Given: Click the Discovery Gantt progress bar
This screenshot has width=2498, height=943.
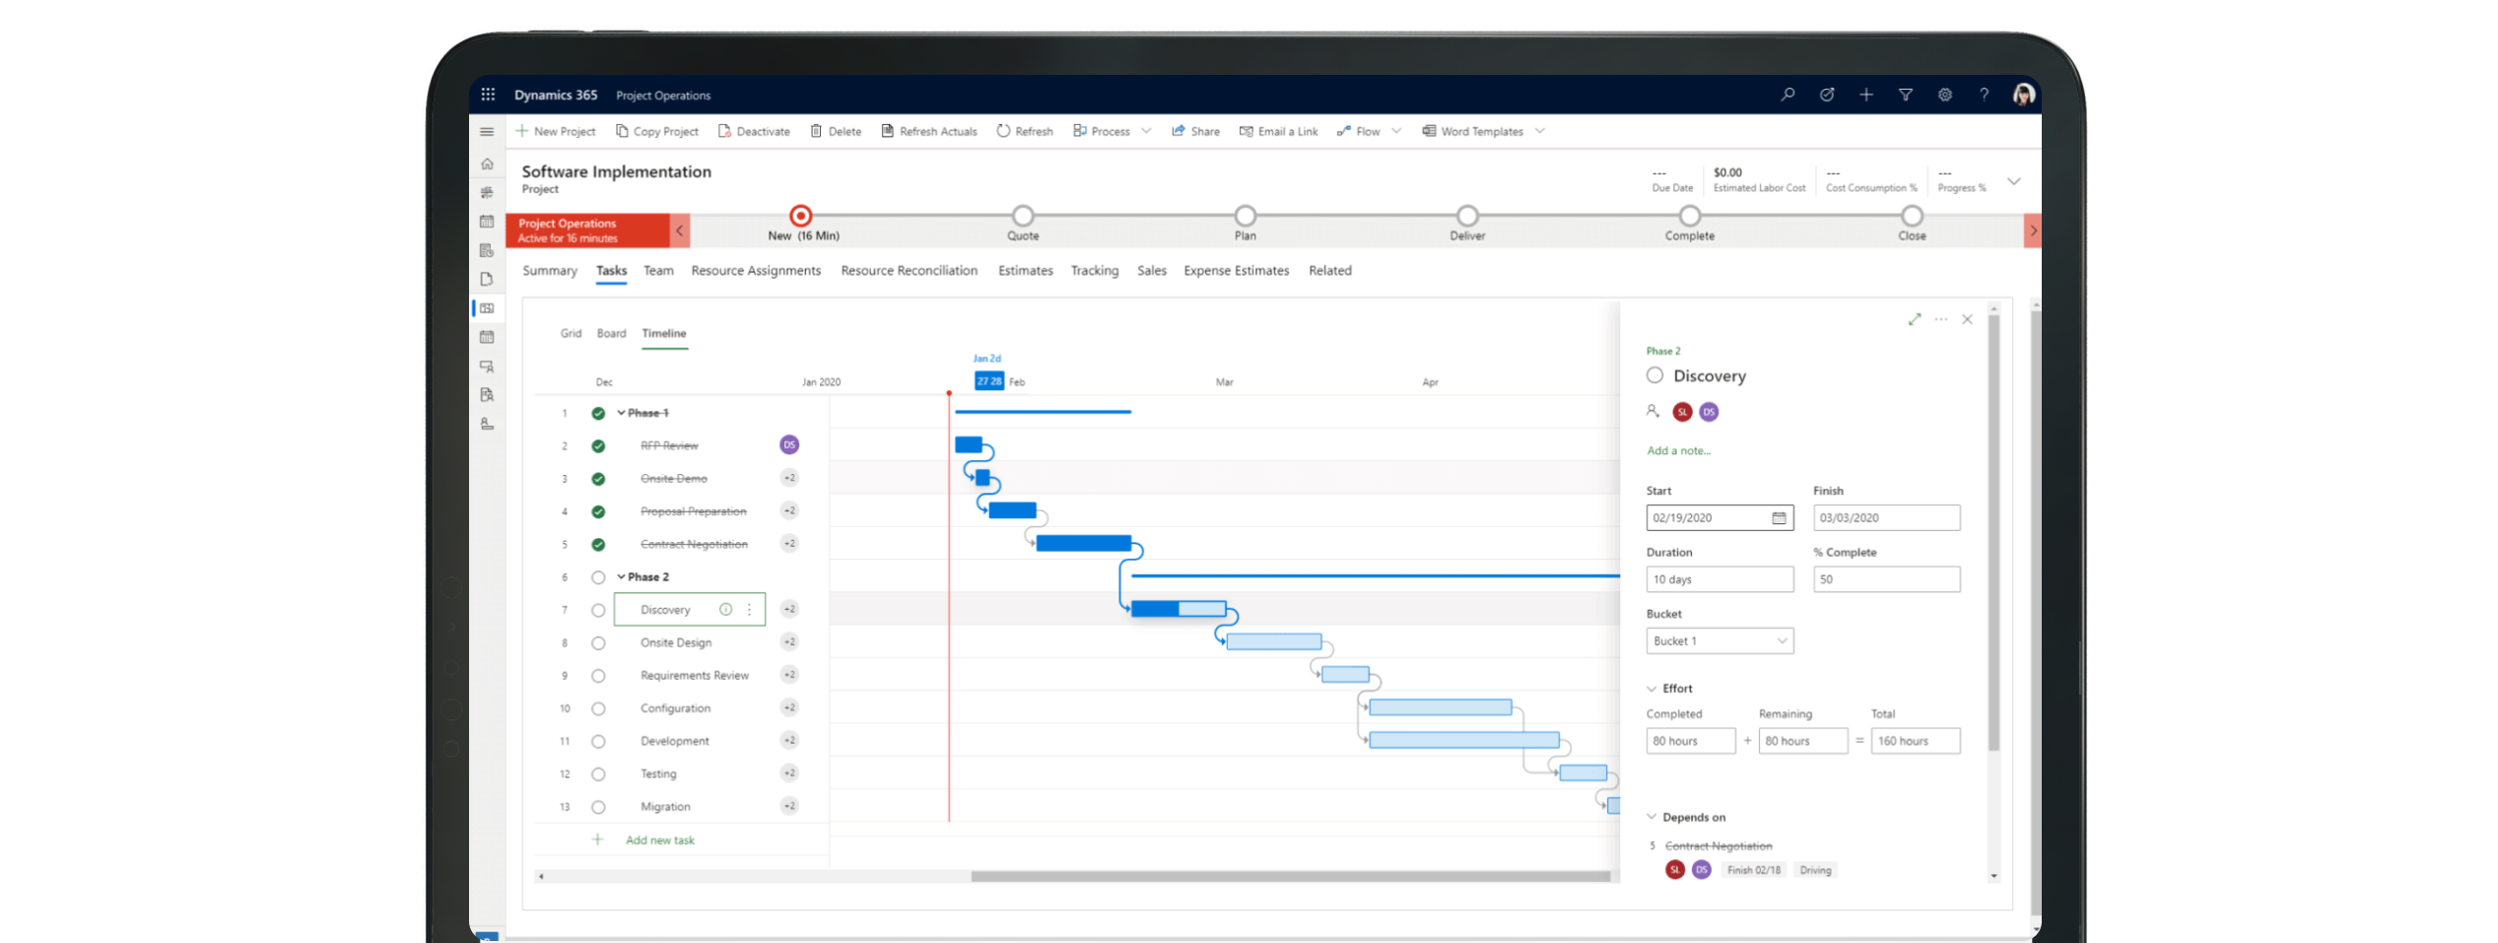Looking at the screenshot, I should pyautogui.click(x=1179, y=609).
